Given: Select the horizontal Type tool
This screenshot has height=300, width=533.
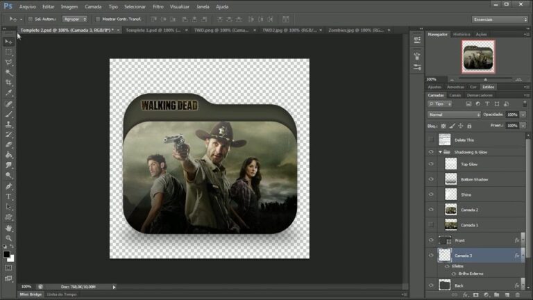Looking at the screenshot, I should coord(8,197).
